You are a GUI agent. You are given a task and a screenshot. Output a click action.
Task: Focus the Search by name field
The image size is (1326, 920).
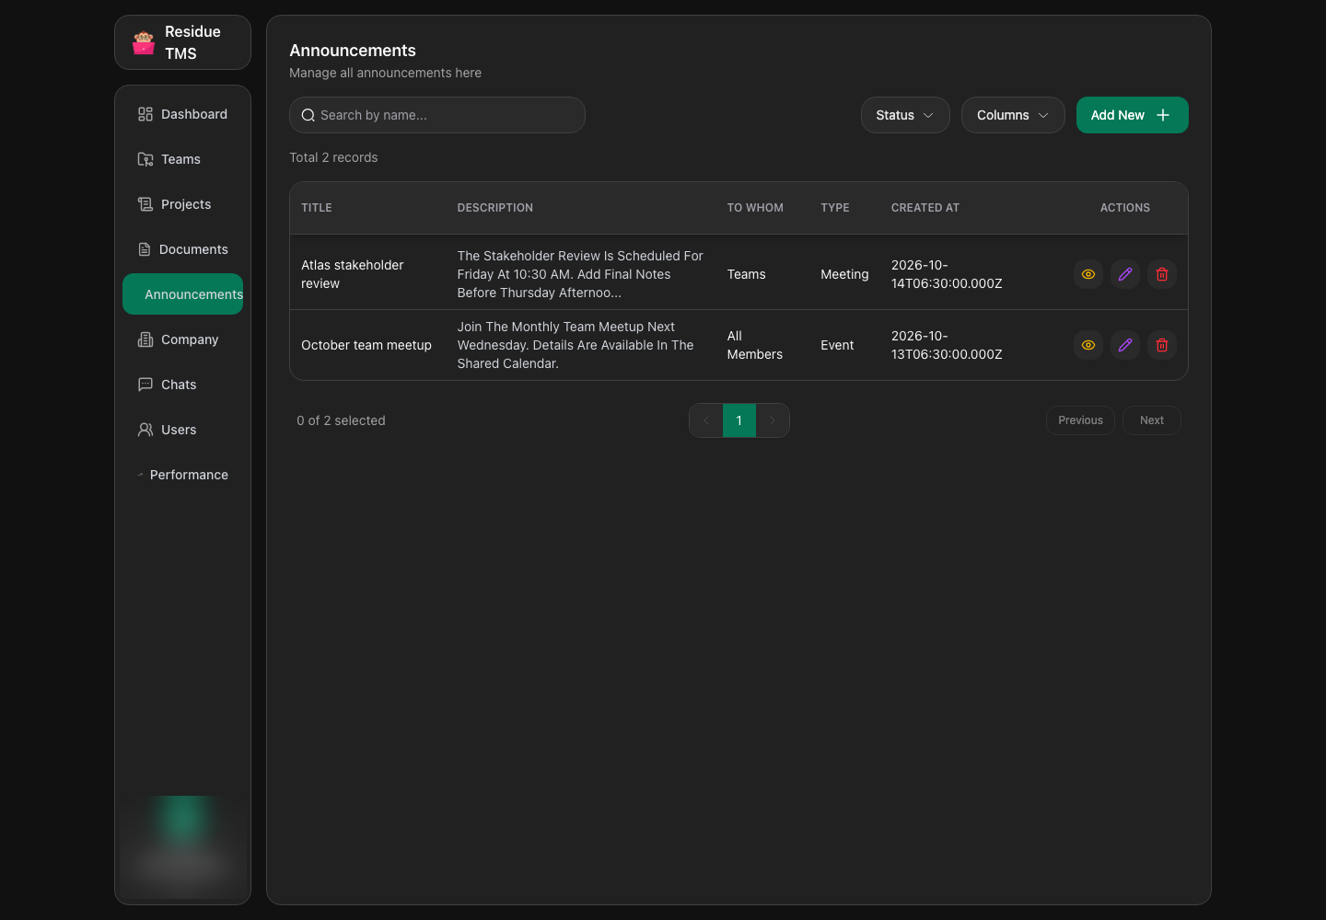coord(437,115)
